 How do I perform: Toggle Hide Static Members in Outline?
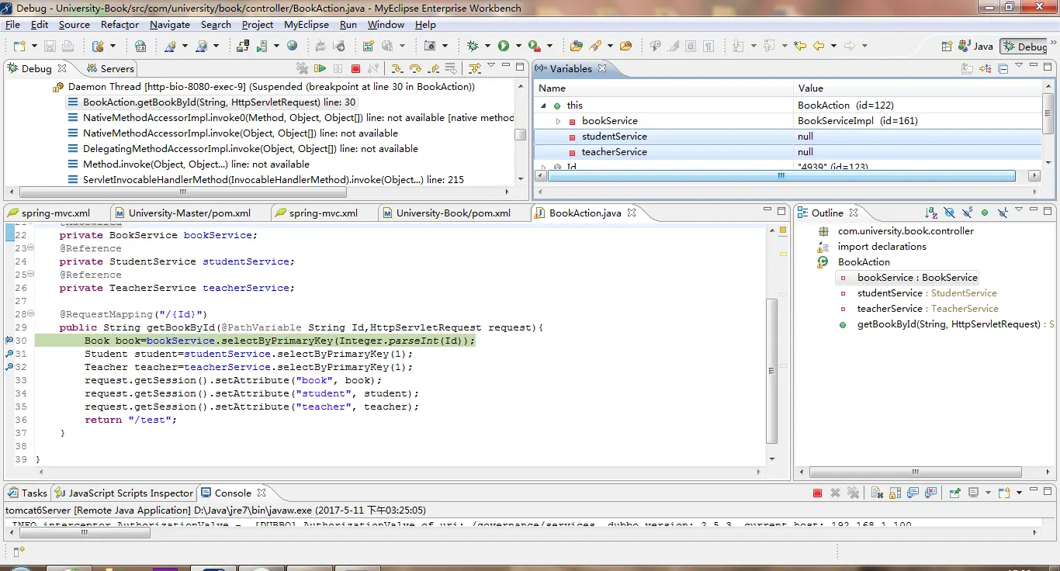(x=967, y=213)
